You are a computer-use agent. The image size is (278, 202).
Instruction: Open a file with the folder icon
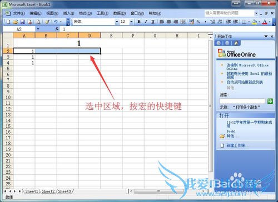pyautogui.click(x=16, y=22)
